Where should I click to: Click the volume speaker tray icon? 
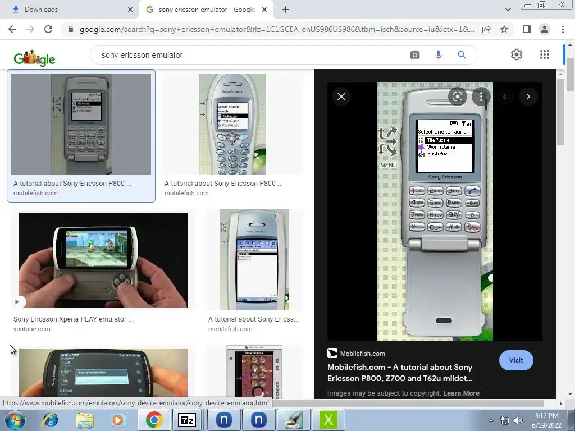pyautogui.click(x=518, y=420)
